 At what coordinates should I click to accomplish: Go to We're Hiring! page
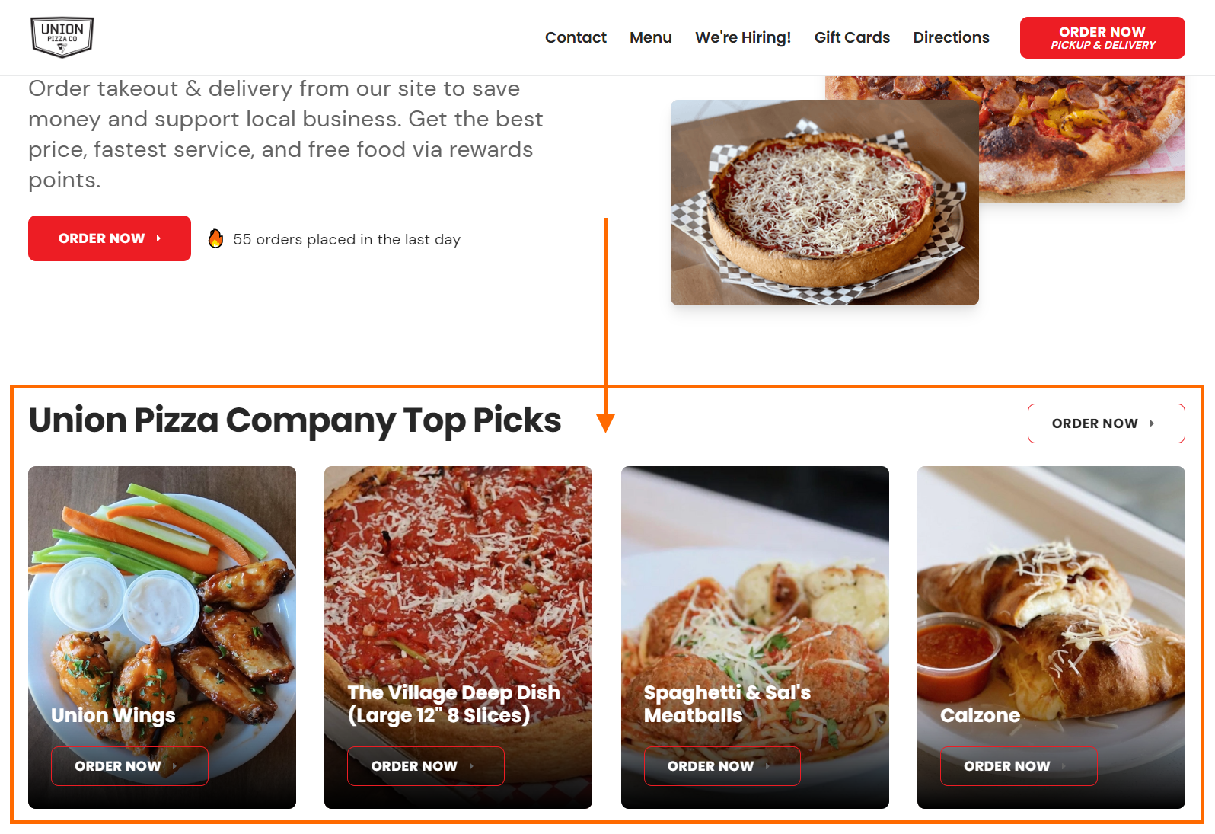tap(743, 37)
